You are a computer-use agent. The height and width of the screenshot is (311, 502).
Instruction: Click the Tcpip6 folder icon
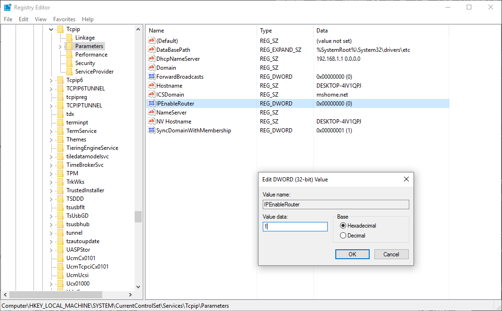pyautogui.click(x=60, y=80)
